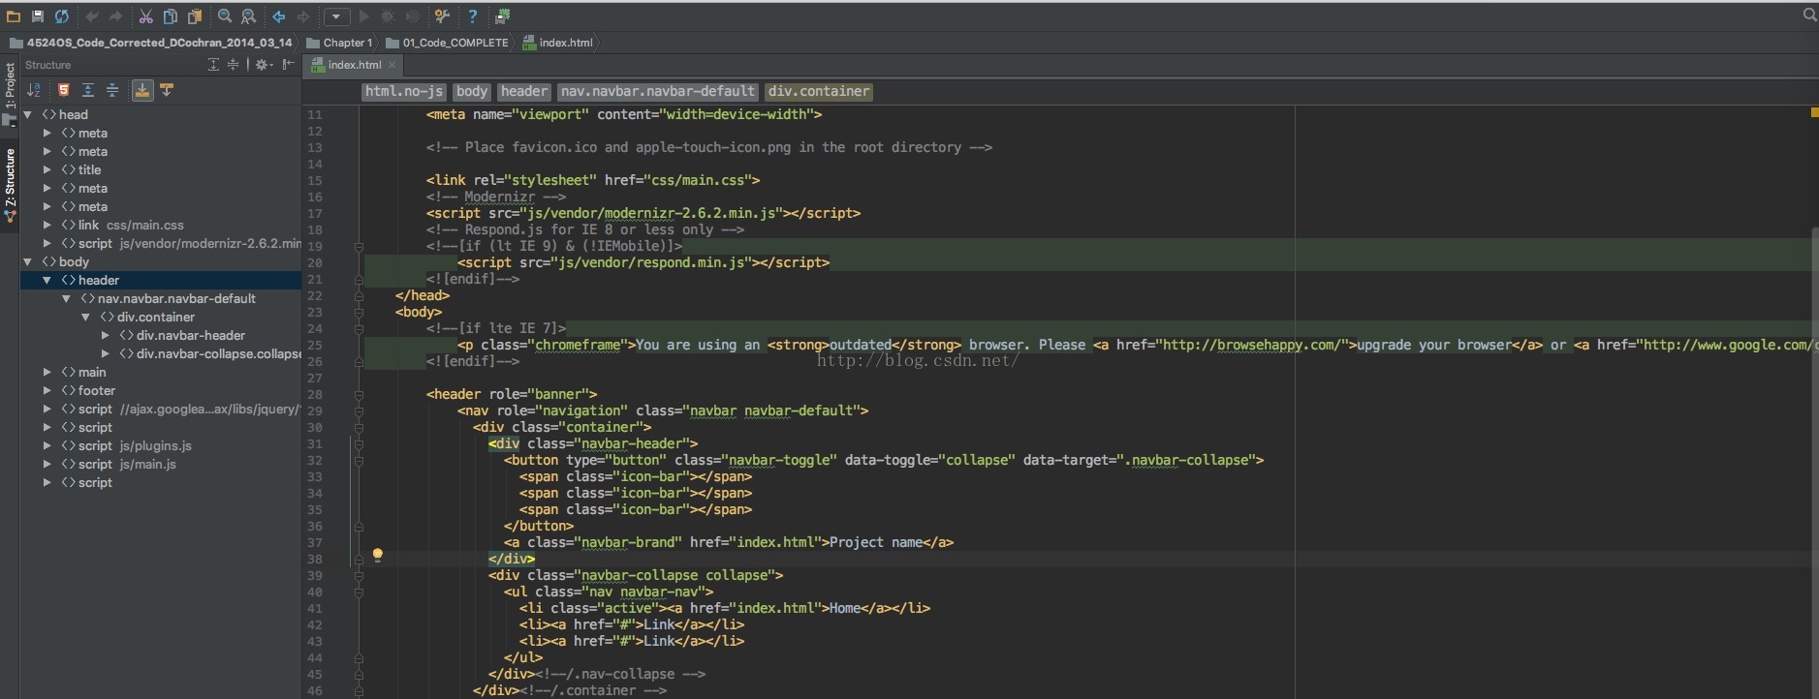Open Search Everywhere magnifier at top right
This screenshot has height=699, width=1819.
1809,15
